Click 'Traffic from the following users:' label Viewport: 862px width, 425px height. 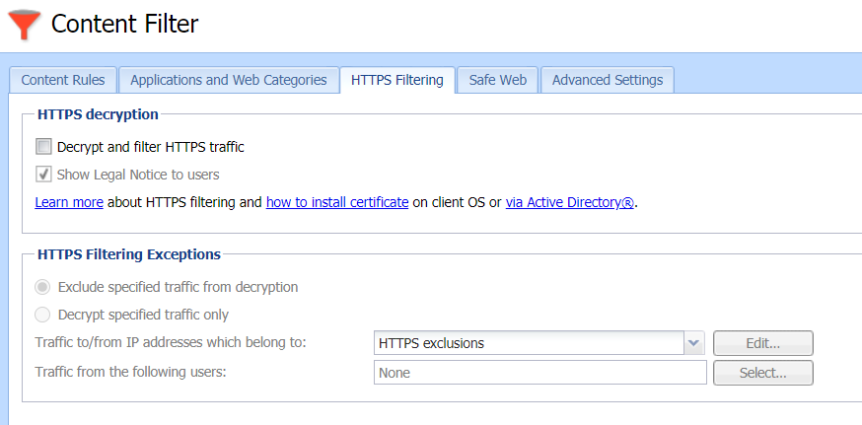click(x=131, y=372)
